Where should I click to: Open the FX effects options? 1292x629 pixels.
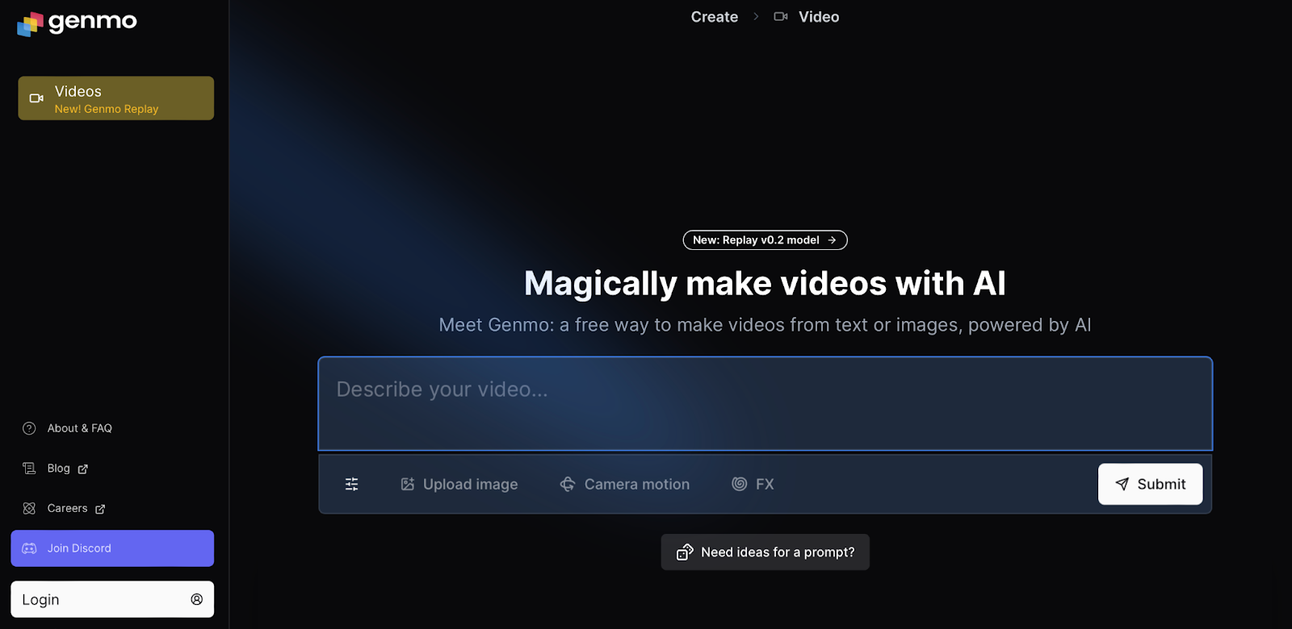click(753, 484)
